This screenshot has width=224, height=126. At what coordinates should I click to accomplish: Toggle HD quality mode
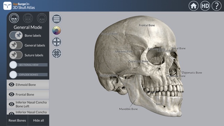coord(205,6)
